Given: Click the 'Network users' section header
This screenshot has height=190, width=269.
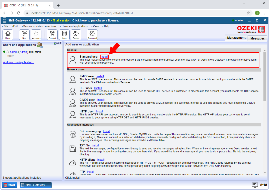Looking at the screenshot, I should click(x=164, y=69).
